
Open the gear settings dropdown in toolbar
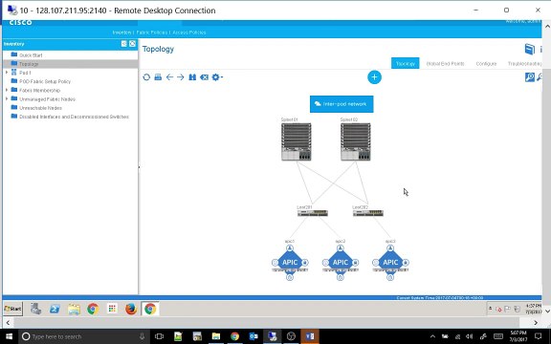point(217,77)
